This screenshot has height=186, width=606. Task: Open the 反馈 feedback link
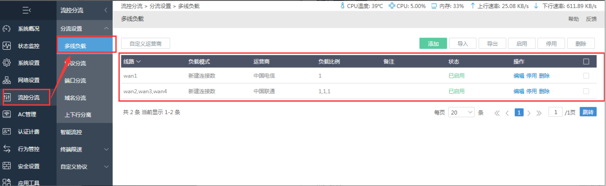coord(591,19)
